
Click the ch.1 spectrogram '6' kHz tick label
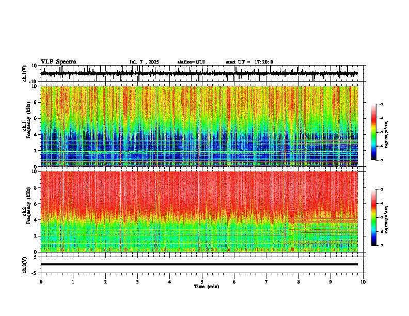(x=36, y=119)
